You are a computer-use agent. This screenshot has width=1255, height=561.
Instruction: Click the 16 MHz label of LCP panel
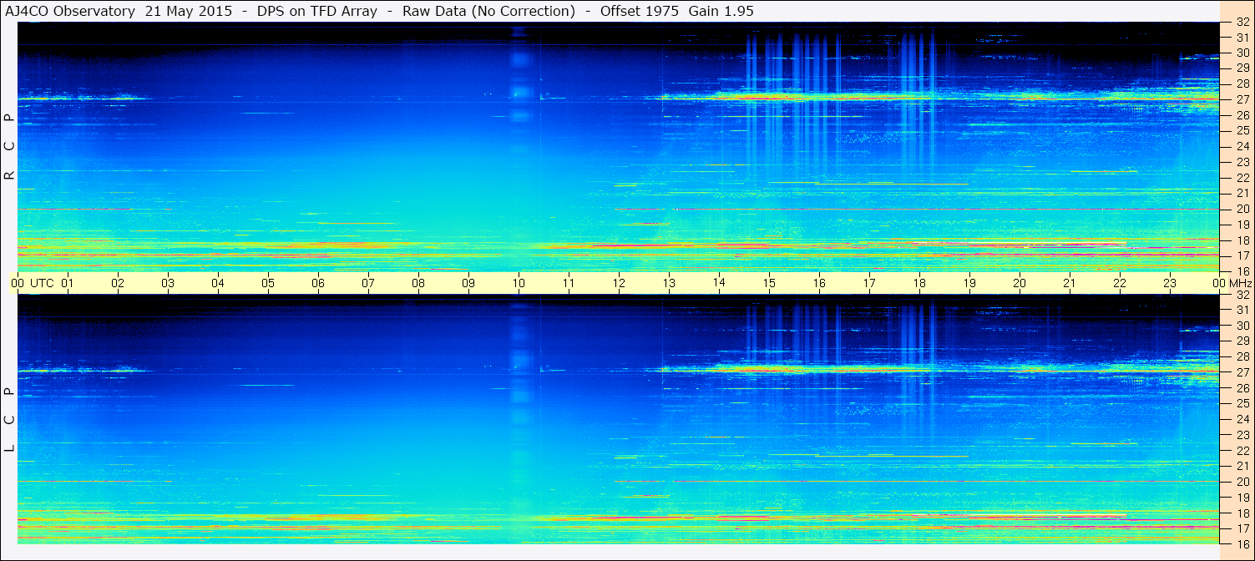coord(1242,543)
